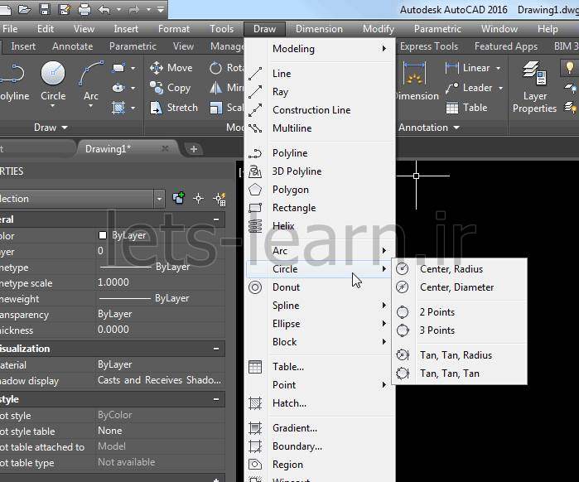579x482 pixels.
Task: Click the Open folder icon in quick access
Action: pos(24,9)
